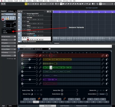
Task: Select the split scissors tool
Action: click(x=71, y=4)
